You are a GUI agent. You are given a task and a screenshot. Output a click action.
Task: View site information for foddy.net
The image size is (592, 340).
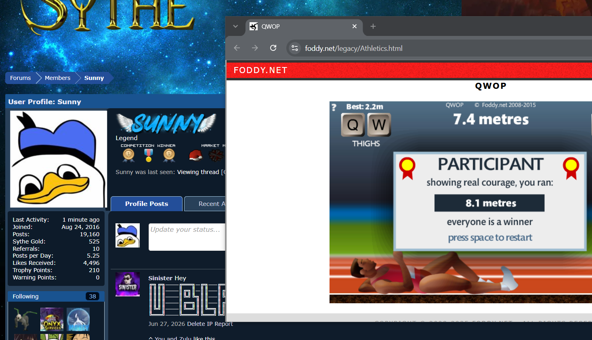pos(295,48)
